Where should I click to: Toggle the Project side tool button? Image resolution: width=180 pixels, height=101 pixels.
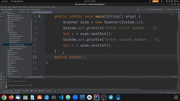1,14
